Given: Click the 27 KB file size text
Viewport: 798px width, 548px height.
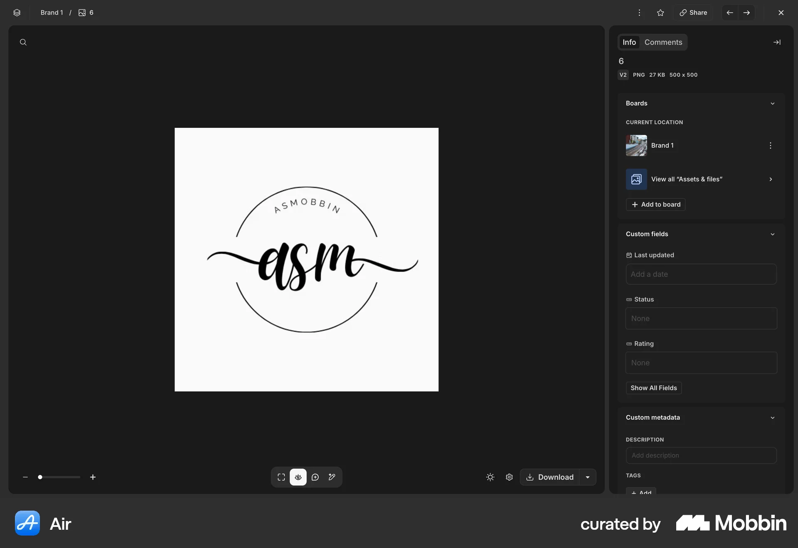Looking at the screenshot, I should coord(657,75).
